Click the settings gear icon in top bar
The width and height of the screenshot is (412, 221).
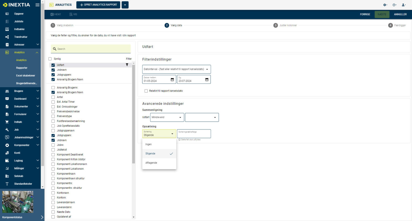385,5
